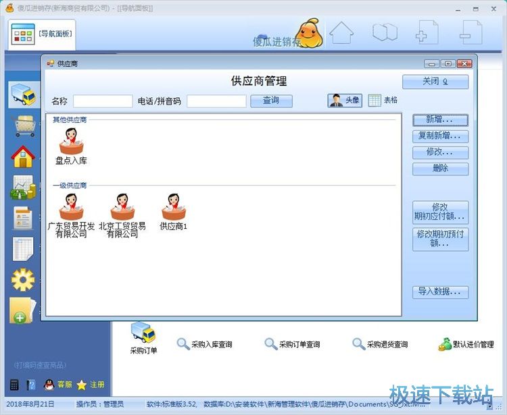Open the finance chart and coins icon
This screenshot has width=507, height=415.
click(x=23, y=187)
